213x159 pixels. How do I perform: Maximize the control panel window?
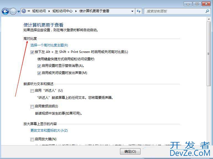tap(197, 4)
